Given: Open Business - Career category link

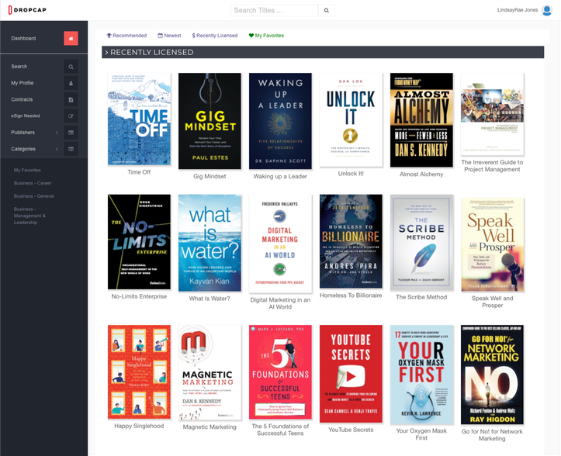Looking at the screenshot, I should tap(33, 184).
